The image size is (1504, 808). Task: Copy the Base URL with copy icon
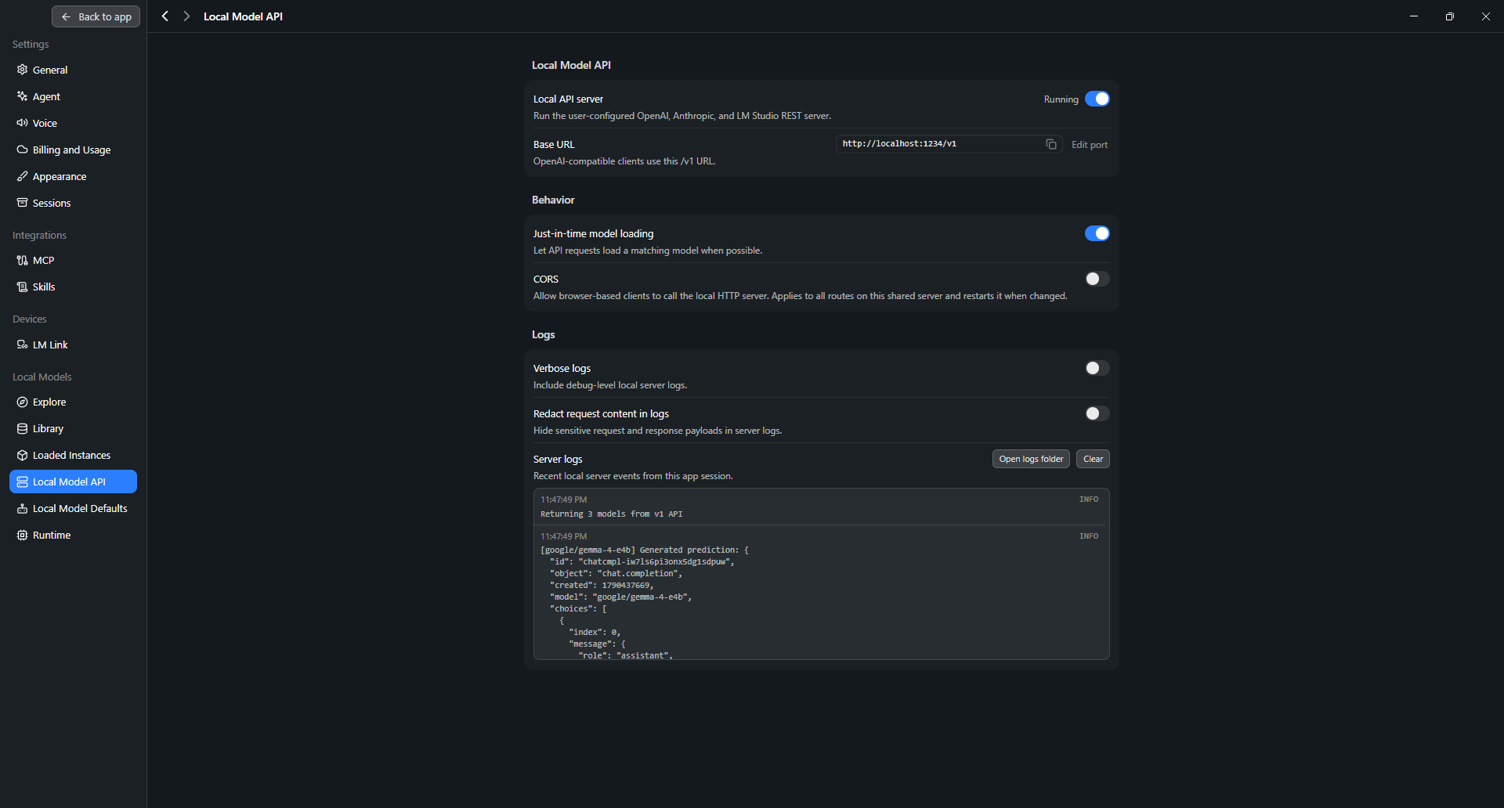(x=1051, y=144)
